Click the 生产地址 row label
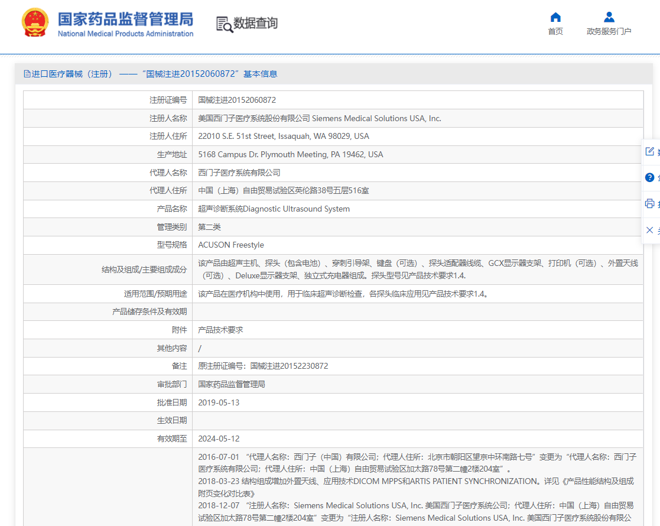The height and width of the screenshot is (526, 660). pyautogui.click(x=172, y=155)
